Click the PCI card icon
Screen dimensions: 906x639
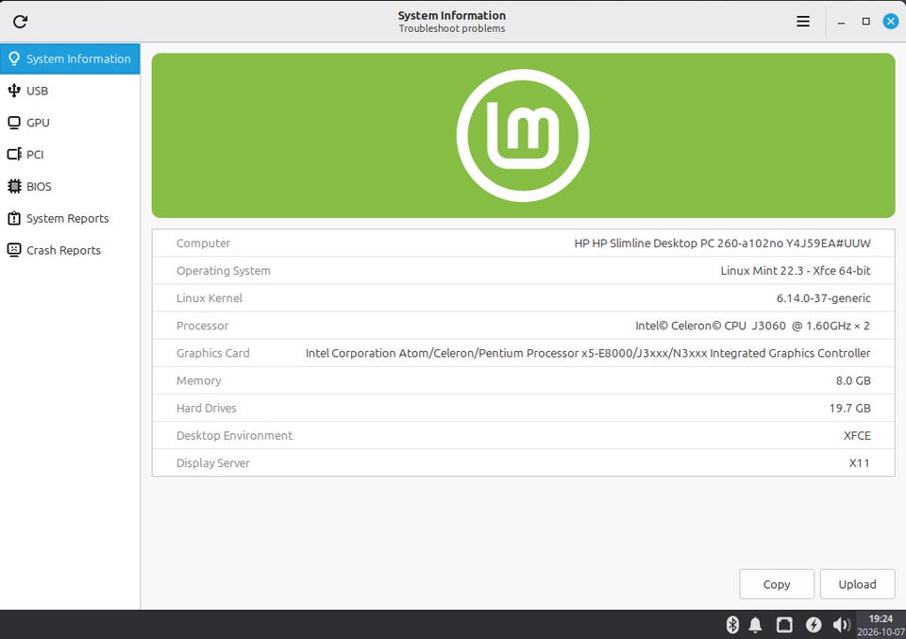pos(14,154)
